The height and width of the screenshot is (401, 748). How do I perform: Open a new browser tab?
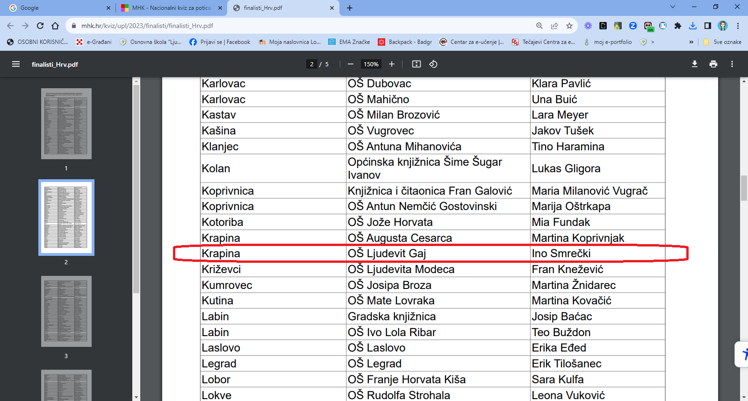click(350, 8)
